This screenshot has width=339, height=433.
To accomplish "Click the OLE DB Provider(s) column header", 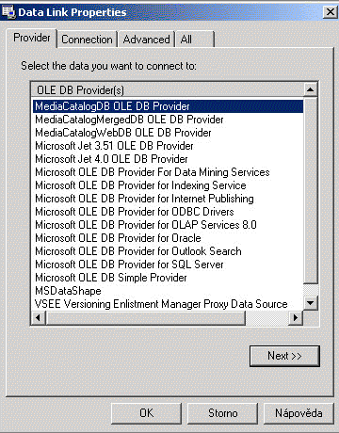I will pos(168,89).
